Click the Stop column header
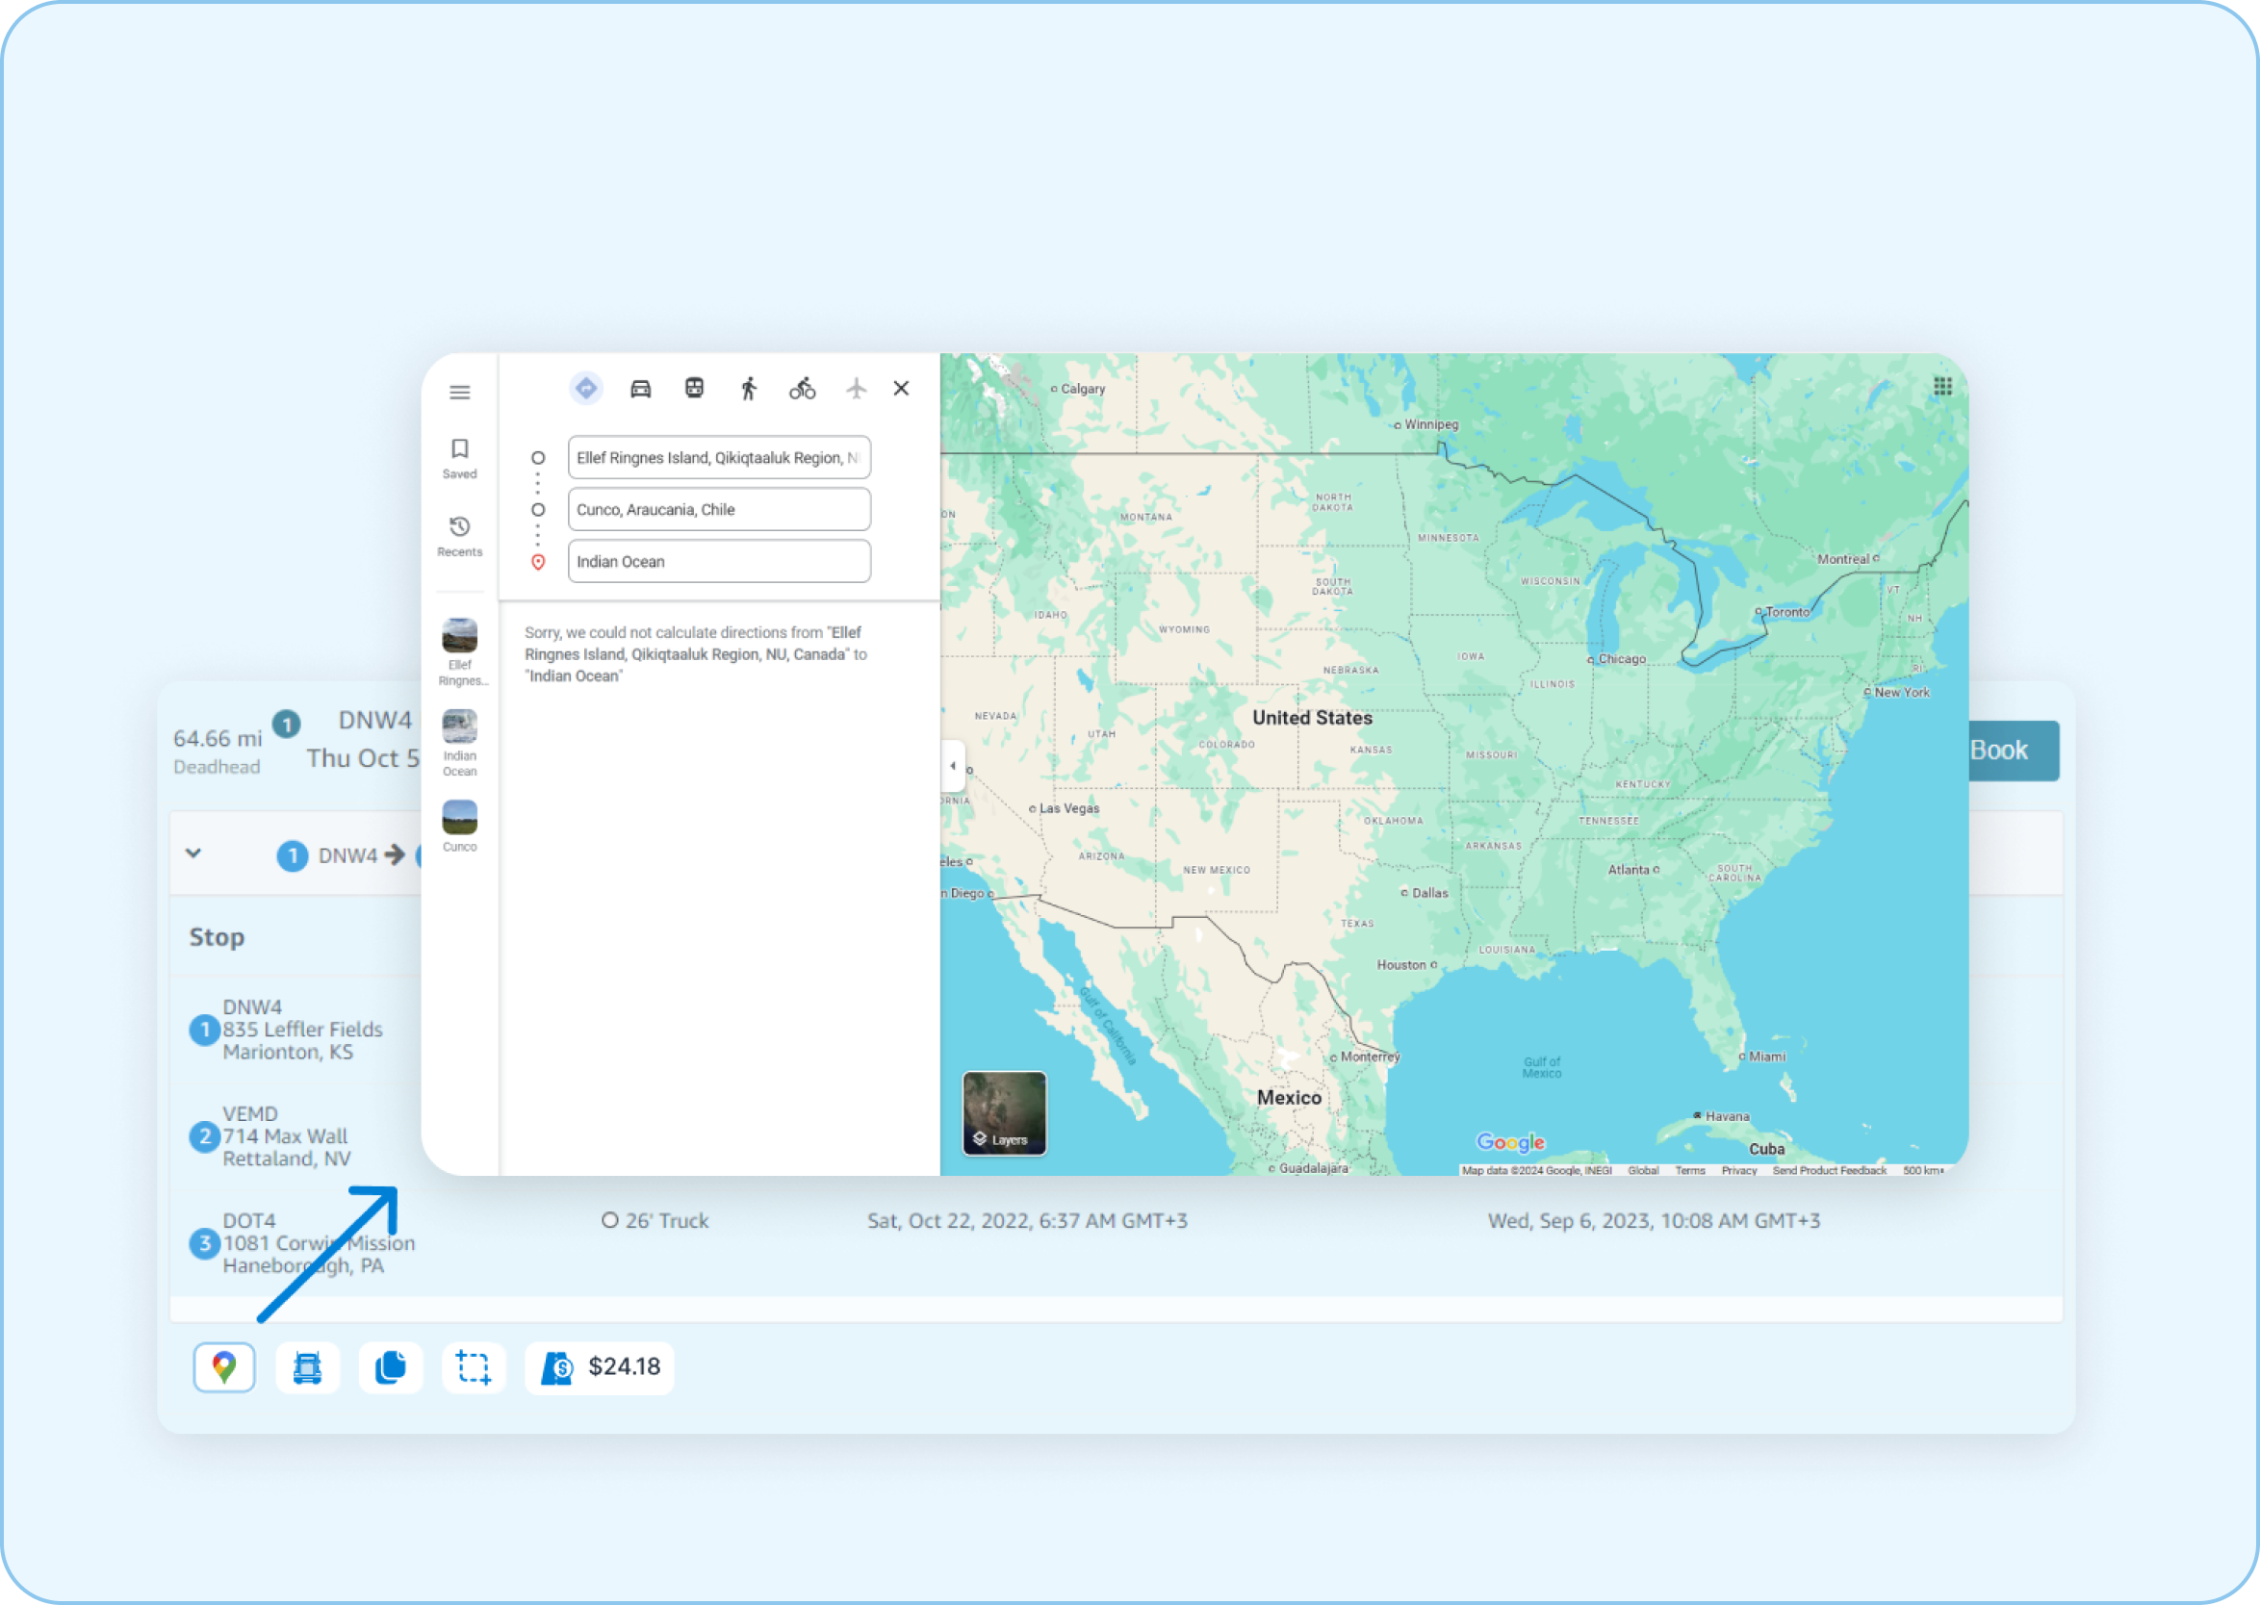The image size is (2260, 1605). pyautogui.click(x=217, y=937)
